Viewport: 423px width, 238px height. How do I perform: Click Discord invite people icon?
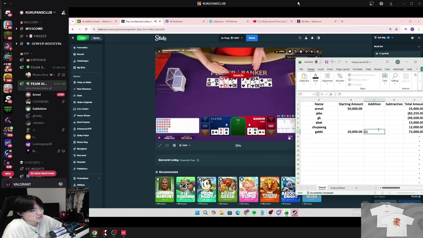[63, 13]
